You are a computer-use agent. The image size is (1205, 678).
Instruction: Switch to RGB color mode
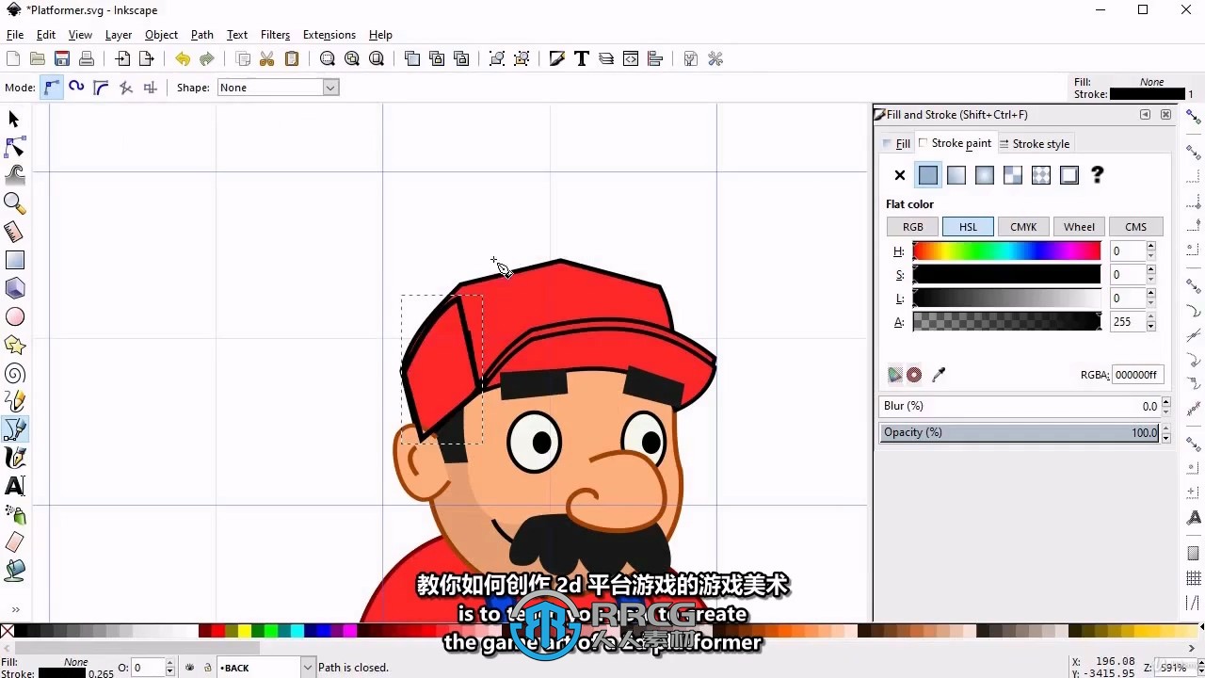coord(913,227)
